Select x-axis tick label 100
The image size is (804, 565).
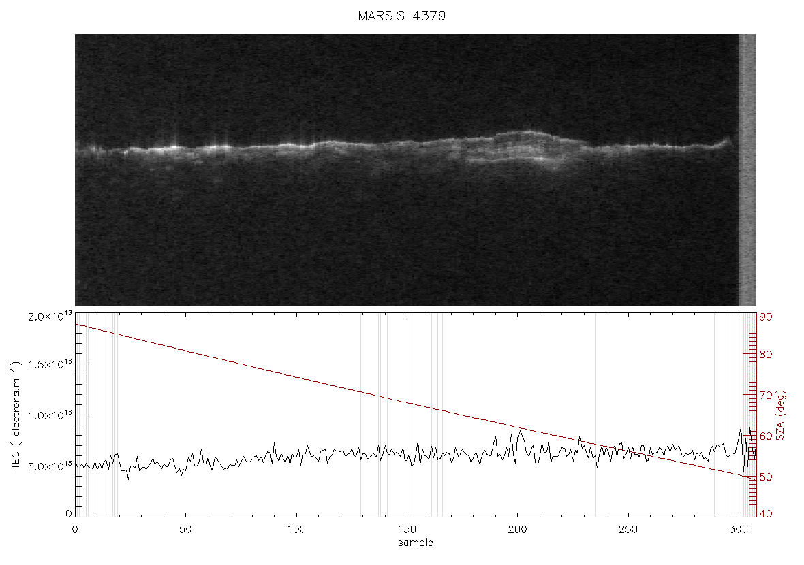coord(296,530)
